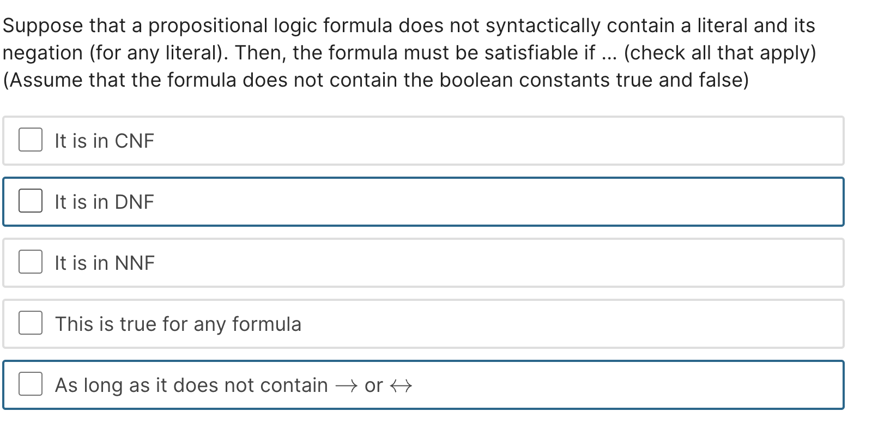
Task: Click the "As long as it does not contain" text
Action: click(x=191, y=384)
